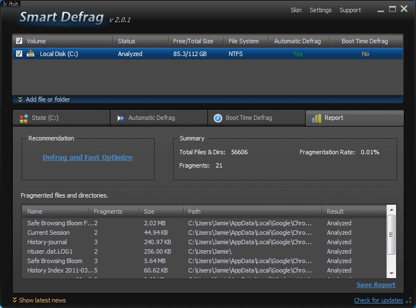Click the Save Report link
The width and height of the screenshot is (416, 308).
click(376, 285)
